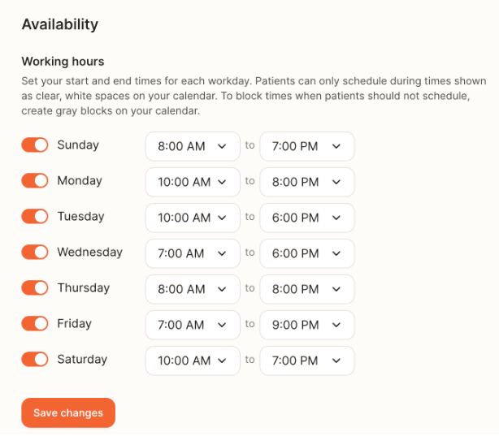The image size is (499, 436).
Task: Expand Tuesday end time dropdown
Action: [x=306, y=218]
